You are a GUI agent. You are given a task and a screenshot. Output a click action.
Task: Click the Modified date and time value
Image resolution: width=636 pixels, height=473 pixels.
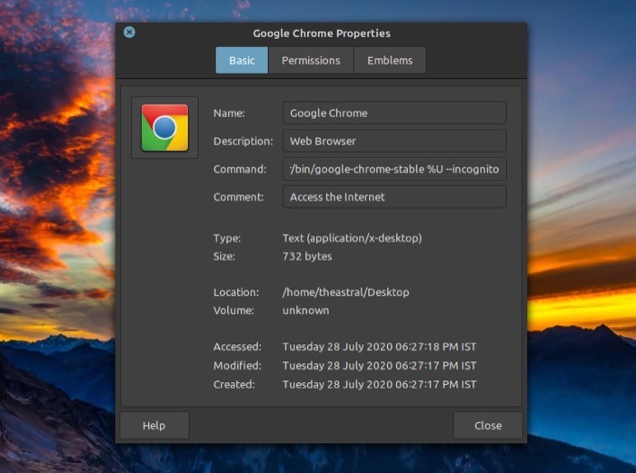pos(379,366)
